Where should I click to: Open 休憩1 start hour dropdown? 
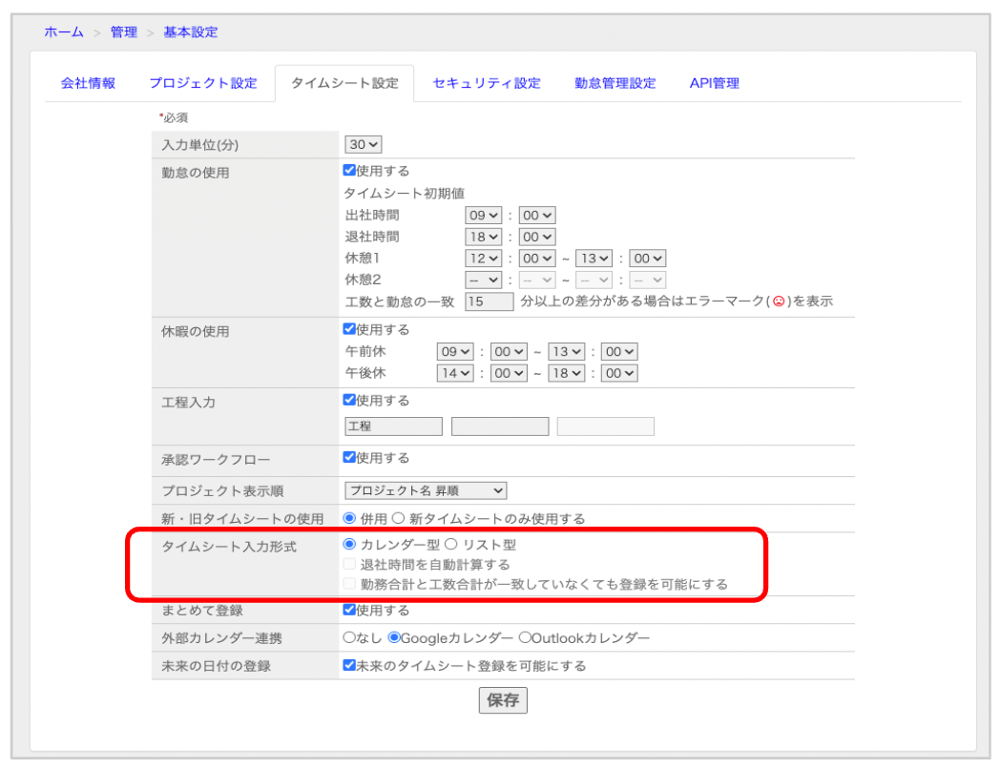click(484, 259)
